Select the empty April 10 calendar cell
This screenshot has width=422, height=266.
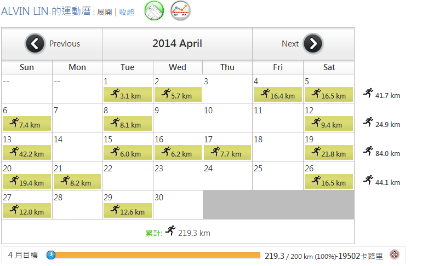[x=227, y=118]
